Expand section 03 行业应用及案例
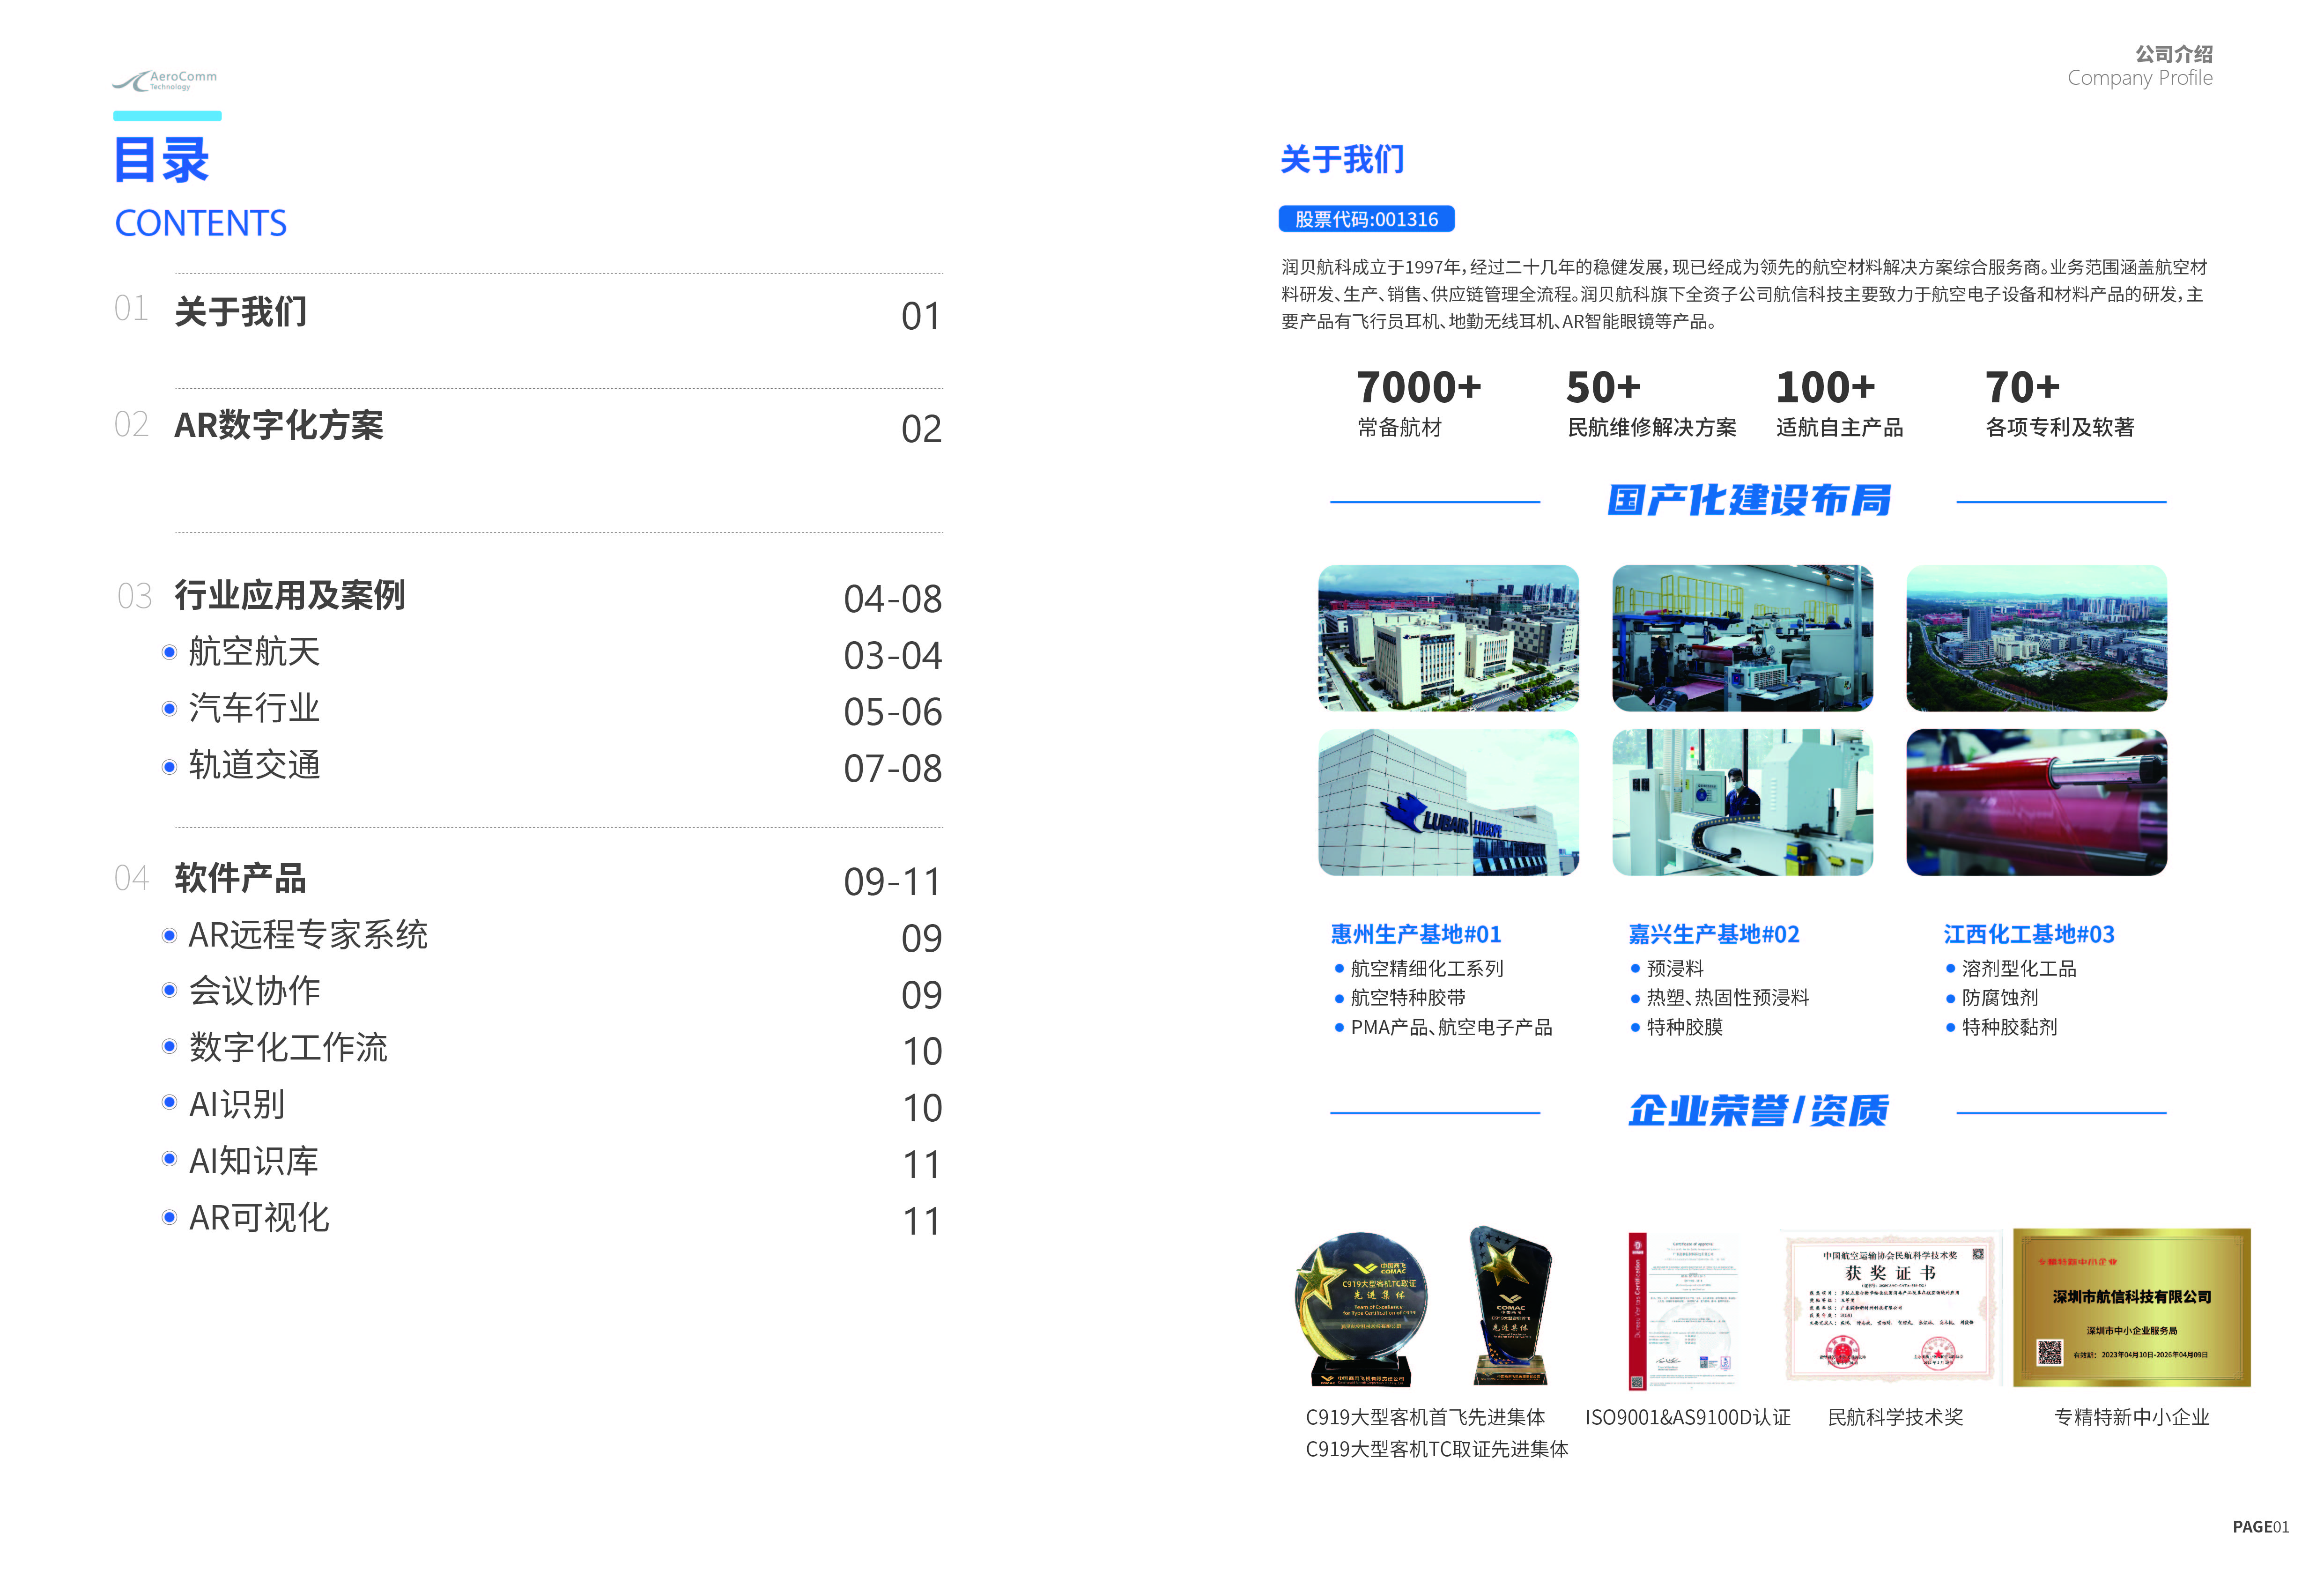The width and height of the screenshot is (2324, 1577). click(x=290, y=594)
